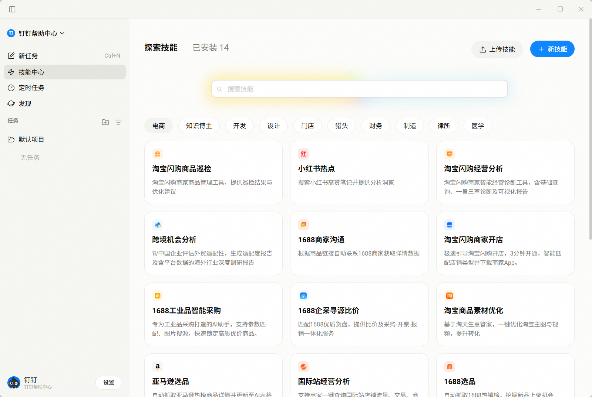Open the 淘宝闪购经营分析 skill title
This screenshot has width=592, height=397.
[x=474, y=169]
